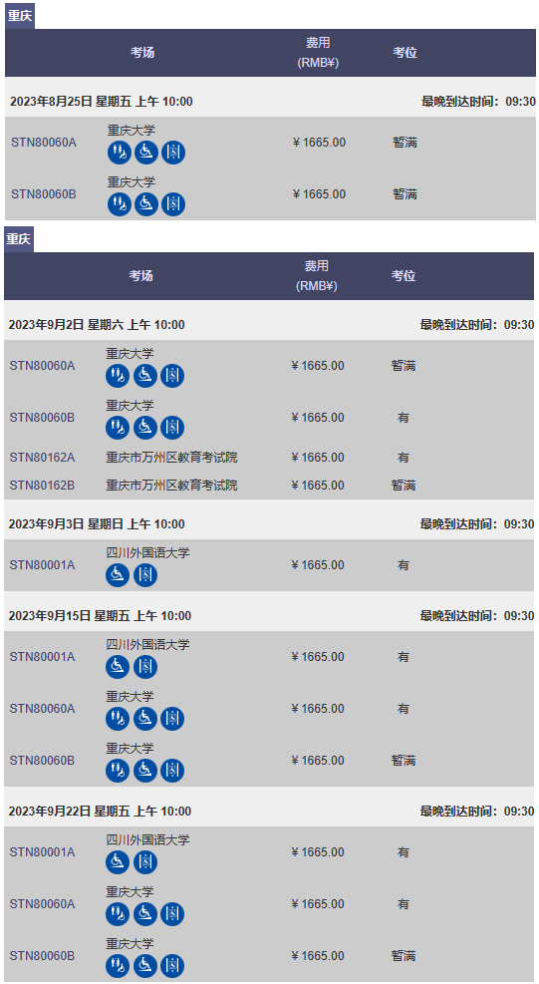Click wheelchair ramp icon for Sept 22 STN80001A
This screenshot has width=539, height=984.
[118, 862]
